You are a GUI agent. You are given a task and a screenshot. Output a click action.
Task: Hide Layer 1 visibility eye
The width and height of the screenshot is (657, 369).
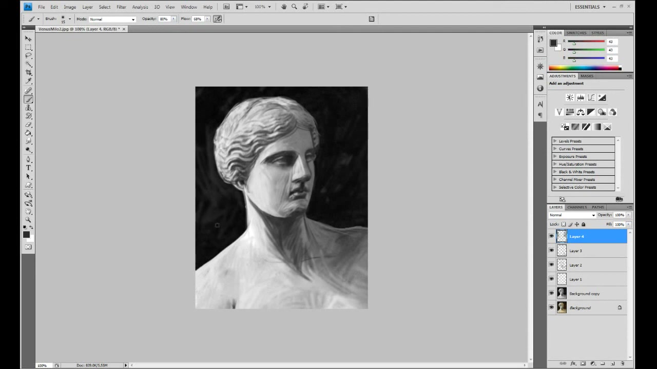(552, 279)
